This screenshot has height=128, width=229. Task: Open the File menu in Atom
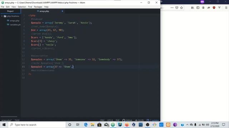pos(3,7)
